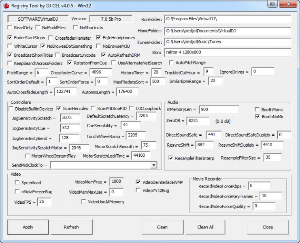The image size is (300, 243).
Task: Click the Close button at bottom
Action: point(268,227)
